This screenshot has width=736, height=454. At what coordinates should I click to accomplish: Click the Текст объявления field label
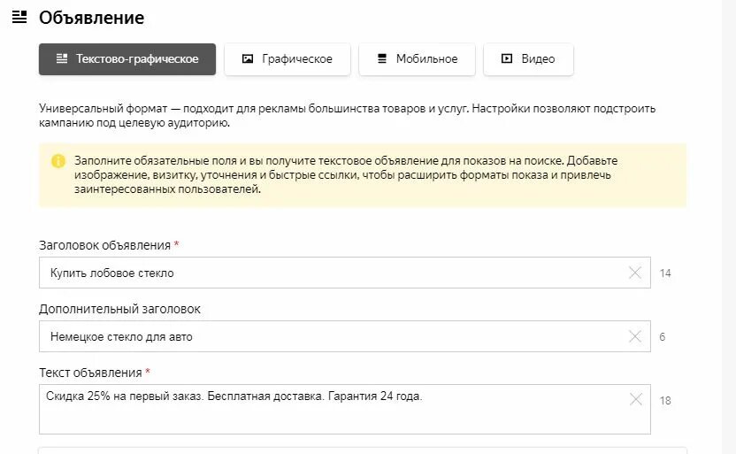click(90, 373)
